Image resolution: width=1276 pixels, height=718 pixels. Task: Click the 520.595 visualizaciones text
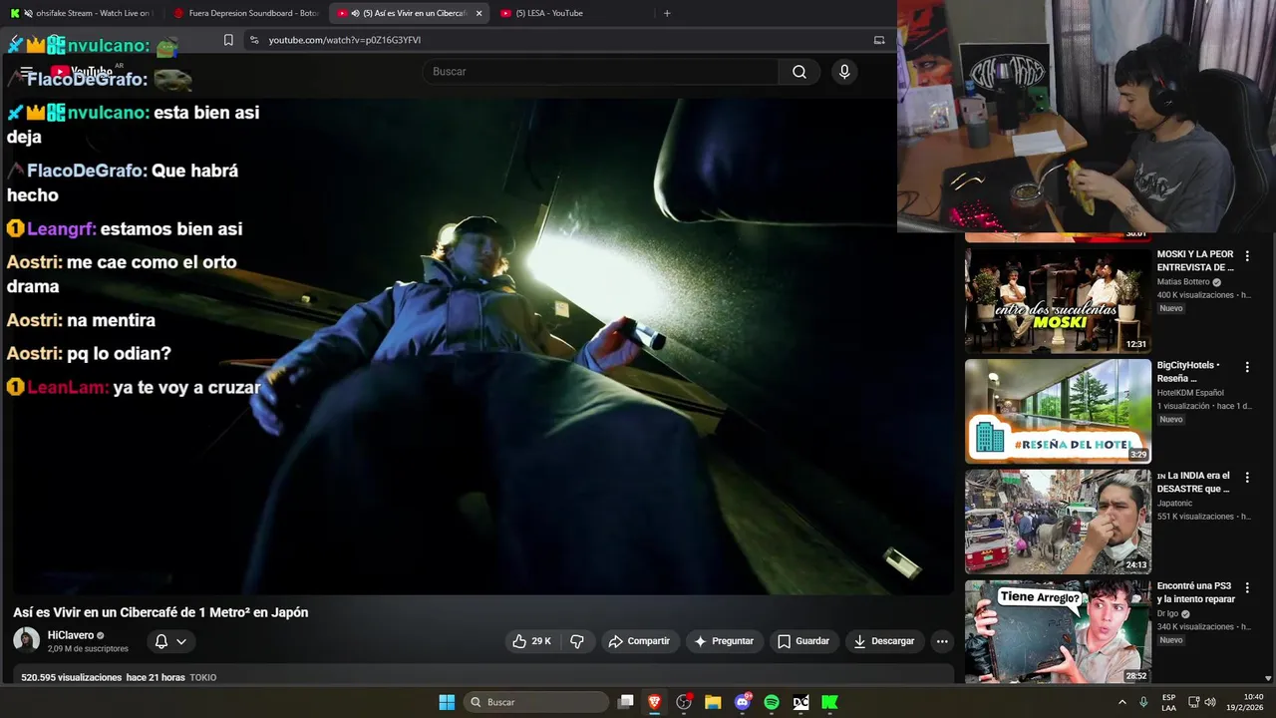(x=72, y=677)
